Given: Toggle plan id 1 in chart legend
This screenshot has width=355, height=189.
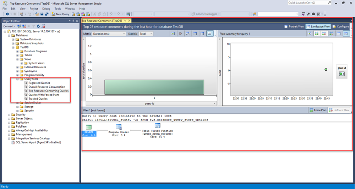Looking at the screenshot, I should tap(342, 73).
